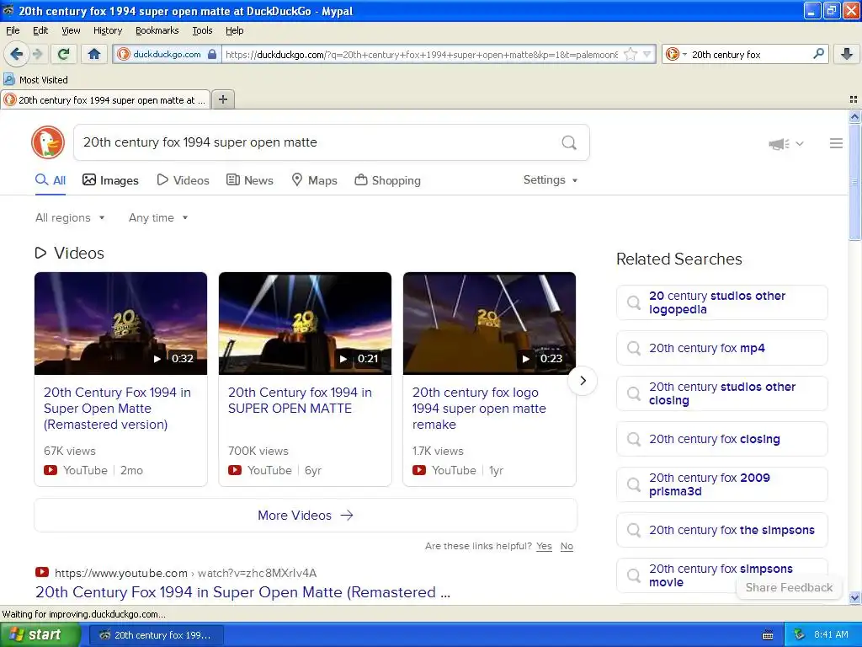Image resolution: width=862 pixels, height=647 pixels.
Task: Open a new tab with the plus button
Action: [x=222, y=99]
